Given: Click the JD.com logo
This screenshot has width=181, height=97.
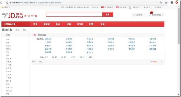Looking at the screenshot, I should (12, 15).
